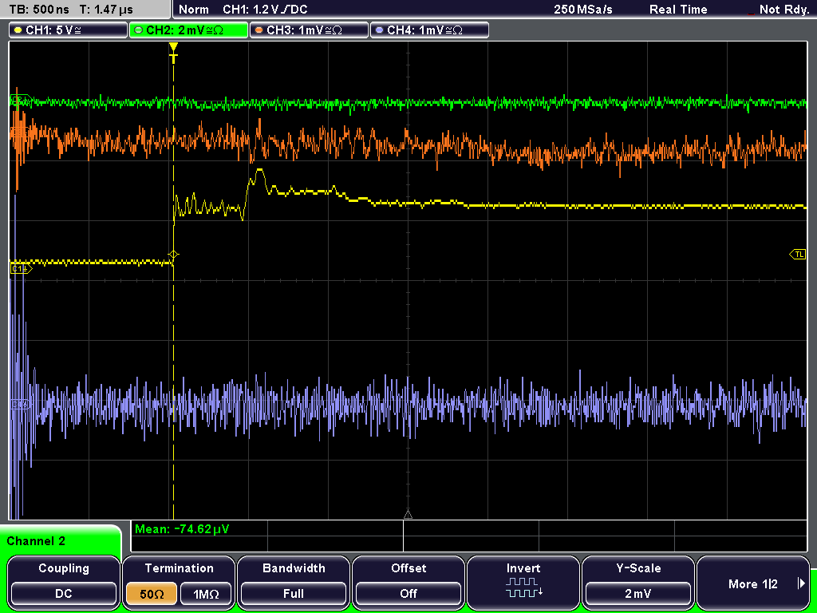
Task: Click the Channel 2 menu title
Action: [36, 541]
